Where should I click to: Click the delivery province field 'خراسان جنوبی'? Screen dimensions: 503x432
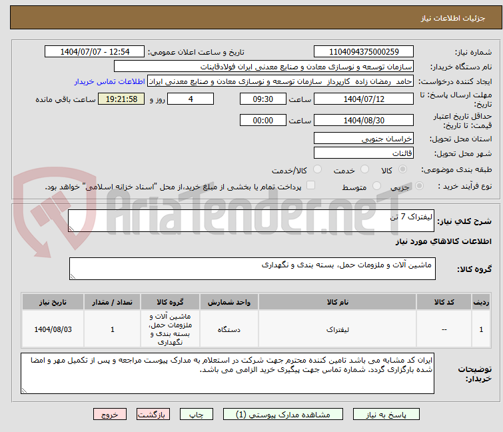point(364,138)
